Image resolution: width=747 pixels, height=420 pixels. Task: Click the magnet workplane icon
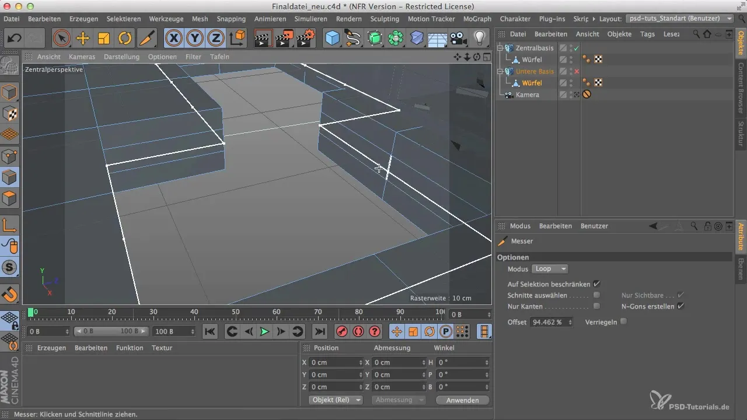[10, 293]
